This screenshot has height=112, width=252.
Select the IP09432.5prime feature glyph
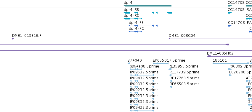(142, 81)
